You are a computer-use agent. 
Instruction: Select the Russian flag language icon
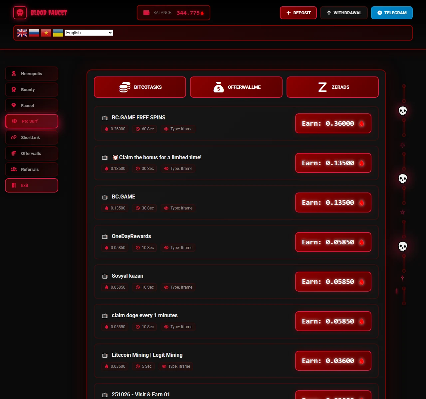click(x=34, y=33)
